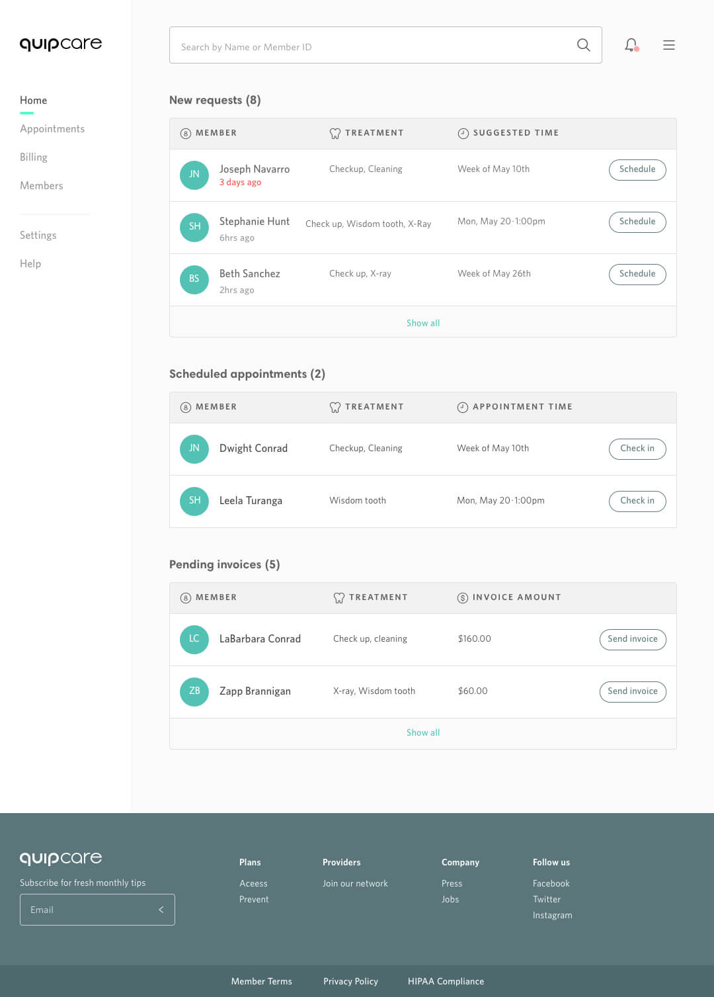Open Prevent plan link in footer
The height and width of the screenshot is (997, 714).
click(x=254, y=900)
